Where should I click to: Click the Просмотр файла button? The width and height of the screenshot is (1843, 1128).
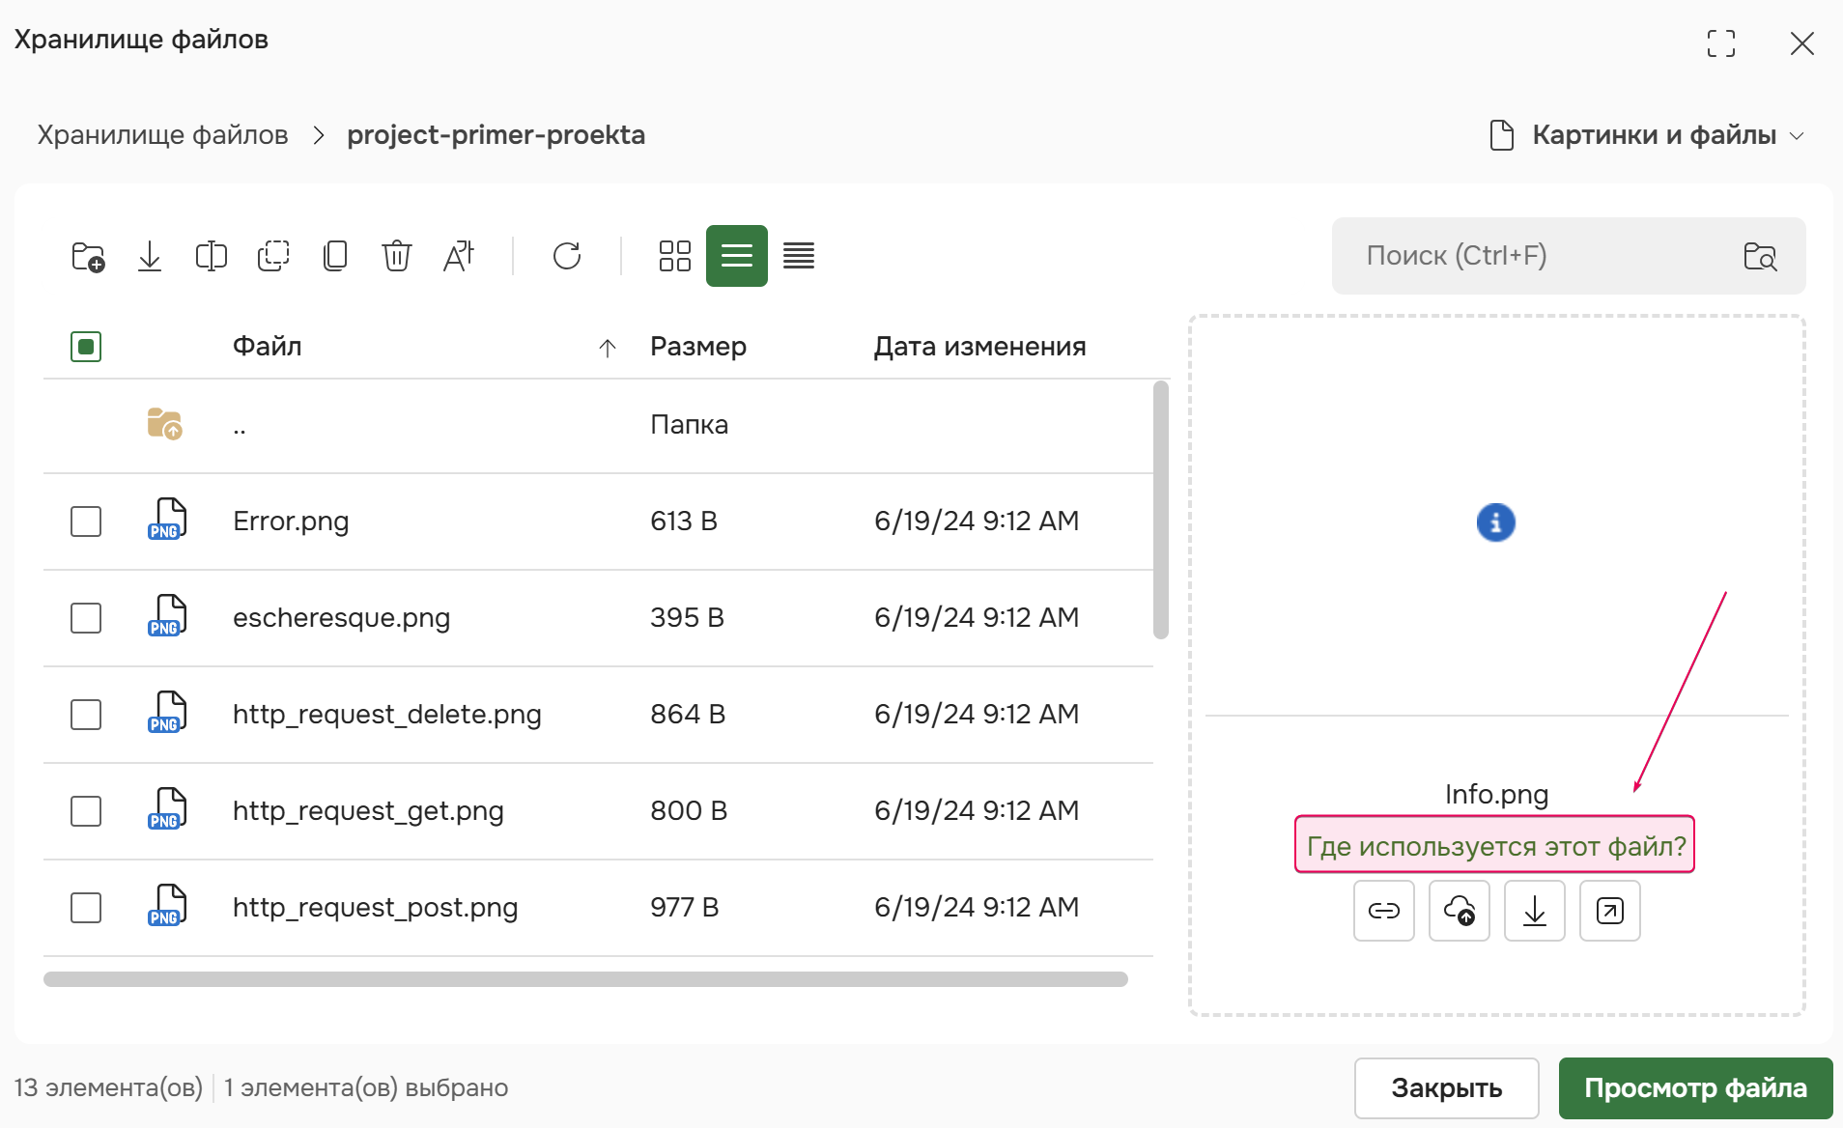point(1696,1088)
